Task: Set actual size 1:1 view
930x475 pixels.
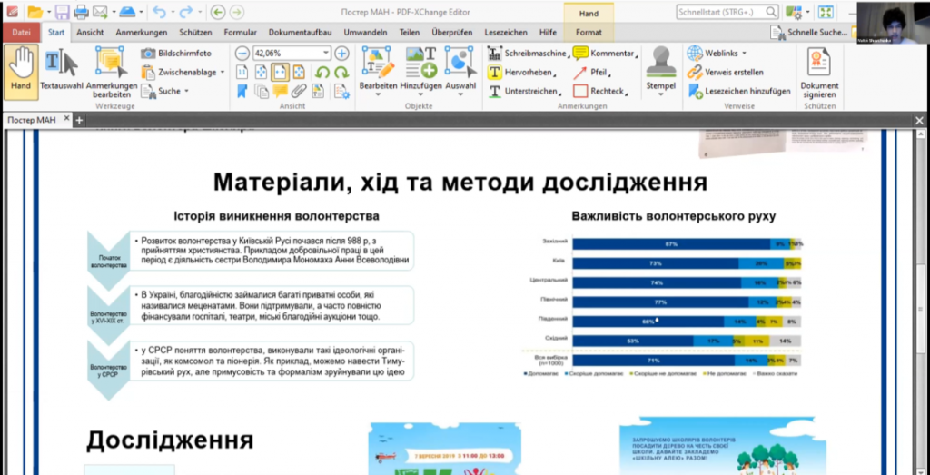Action: [x=242, y=73]
